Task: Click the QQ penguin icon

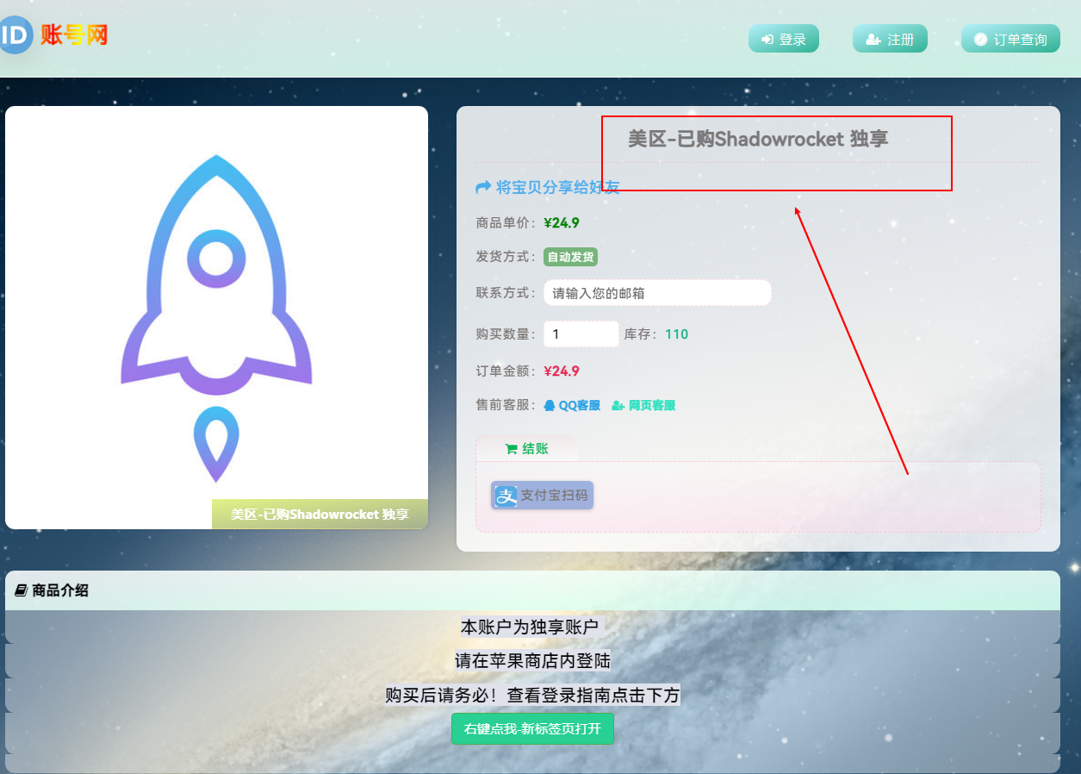Action: tap(550, 405)
